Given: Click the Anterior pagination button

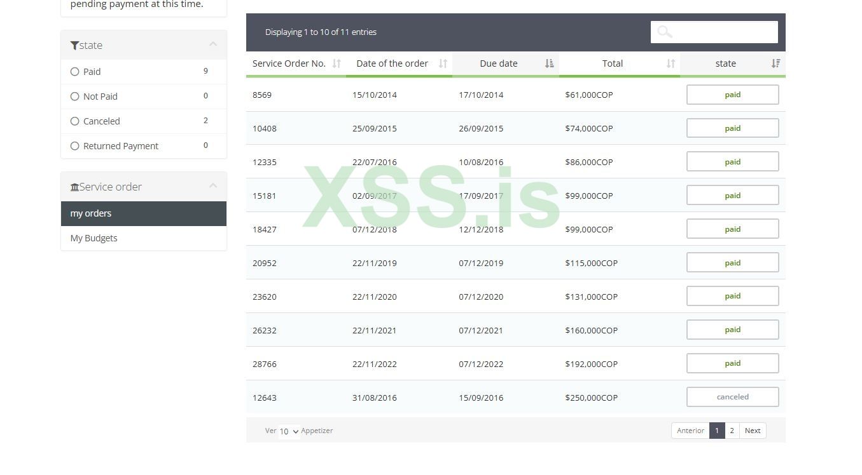Looking at the screenshot, I should pyautogui.click(x=690, y=431).
